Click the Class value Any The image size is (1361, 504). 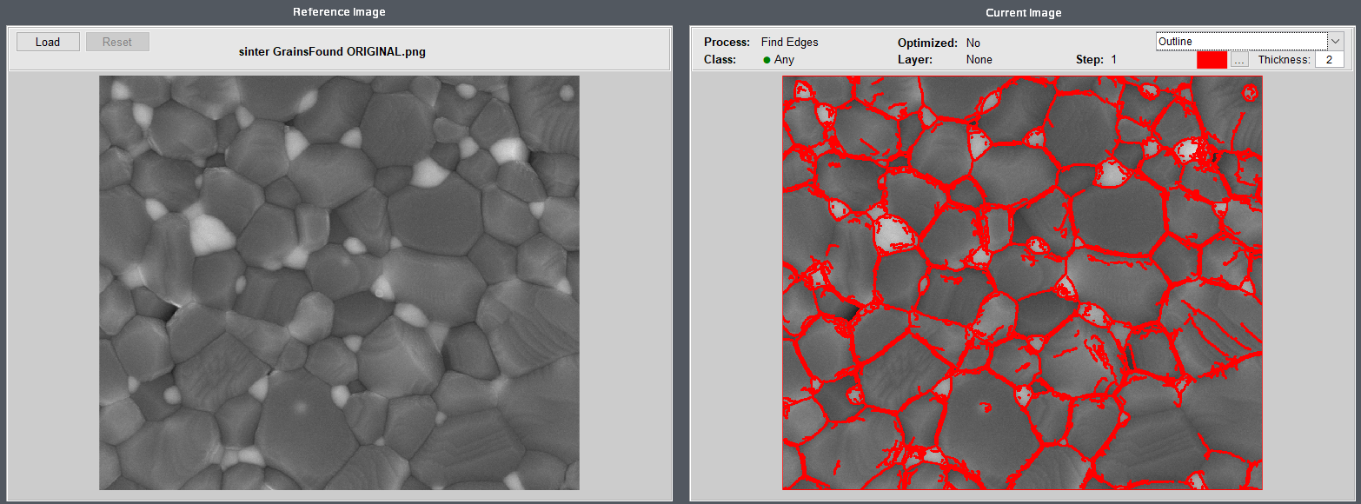[x=784, y=60]
